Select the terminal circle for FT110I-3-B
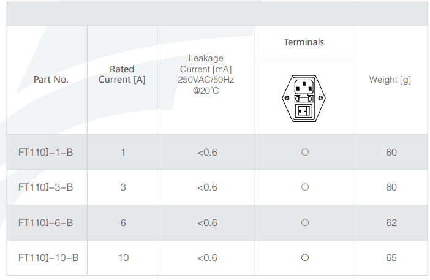 [305, 187]
